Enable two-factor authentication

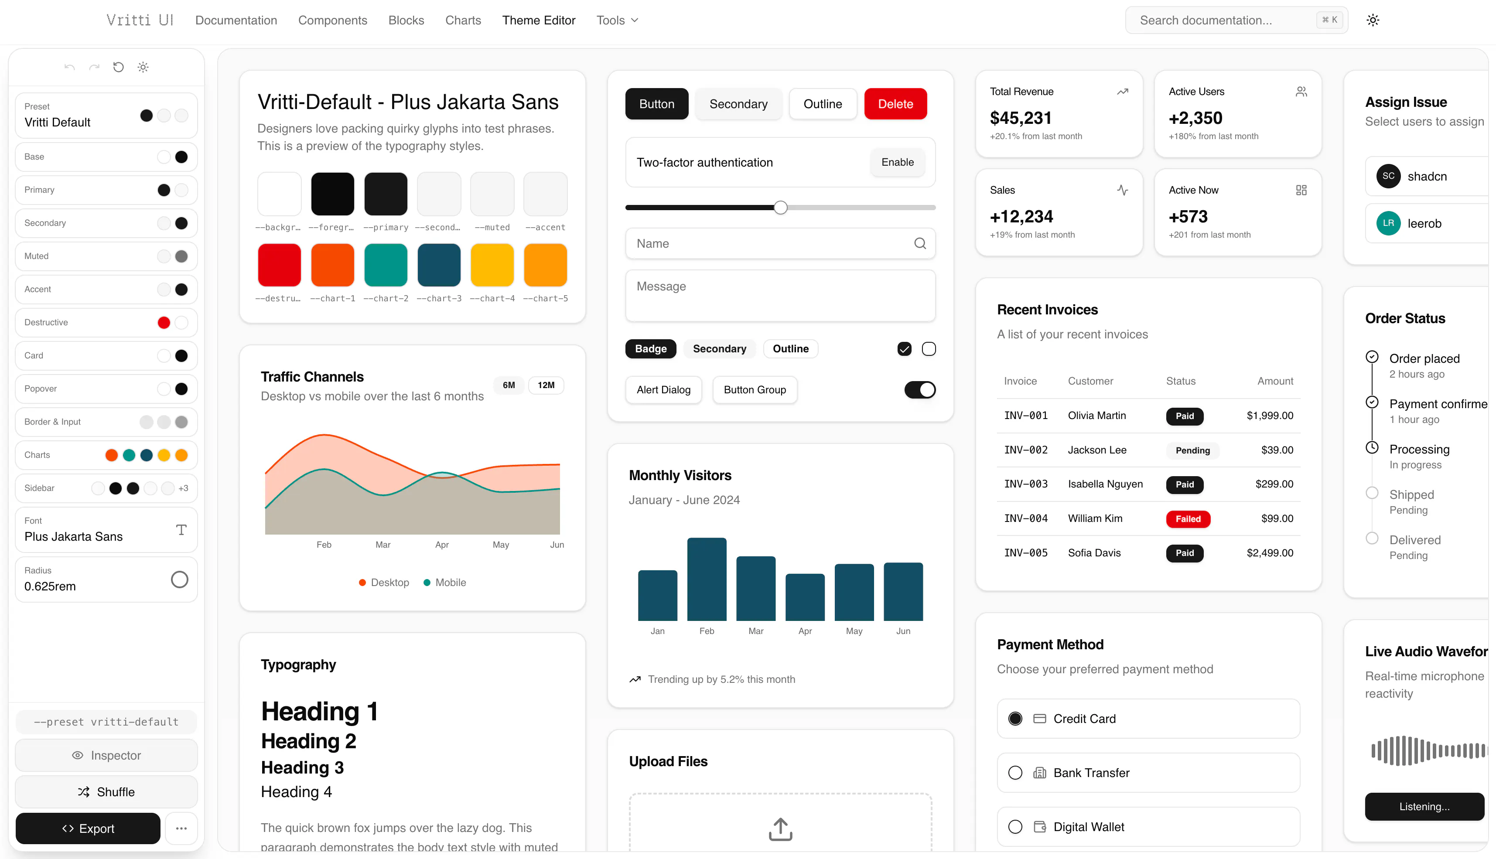click(x=897, y=162)
